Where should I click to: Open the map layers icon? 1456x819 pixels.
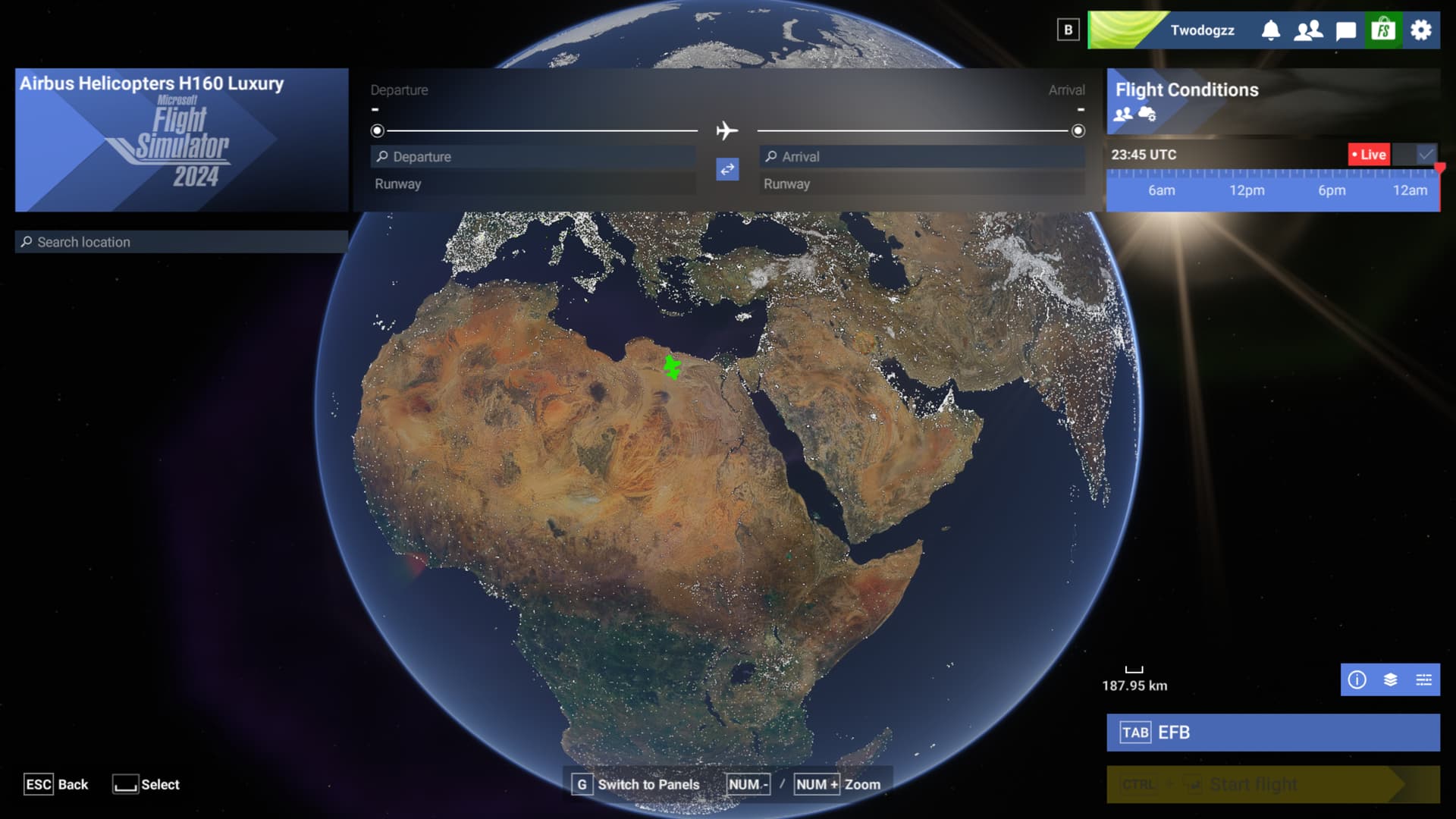(1390, 679)
